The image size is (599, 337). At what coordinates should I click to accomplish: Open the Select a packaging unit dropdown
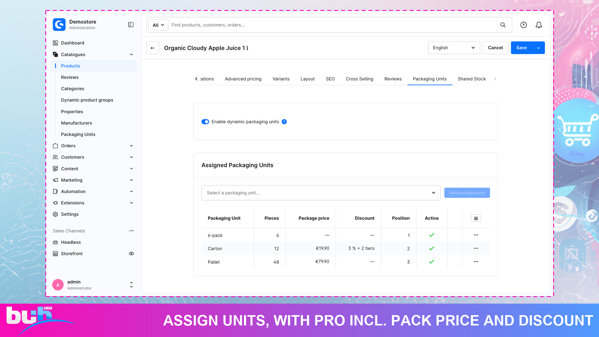pyautogui.click(x=321, y=193)
